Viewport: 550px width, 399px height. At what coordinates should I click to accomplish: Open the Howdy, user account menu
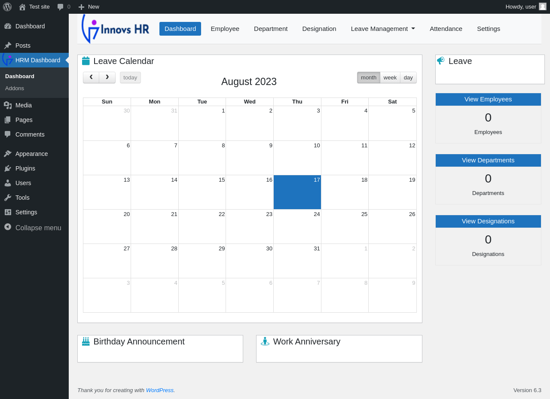pyautogui.click(x=526, y=7)
